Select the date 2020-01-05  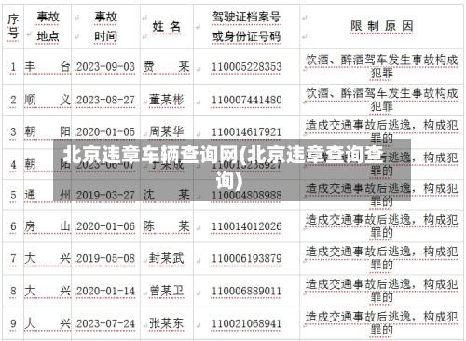point(105,132)
